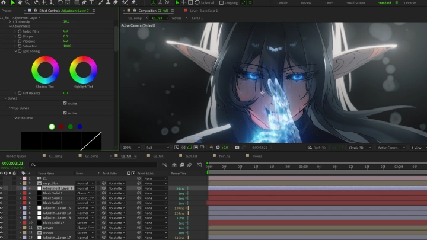The height and width of the screenshot is (240, 427).
Task: Select the Rectangle shape tool
Action: [77, 2]
